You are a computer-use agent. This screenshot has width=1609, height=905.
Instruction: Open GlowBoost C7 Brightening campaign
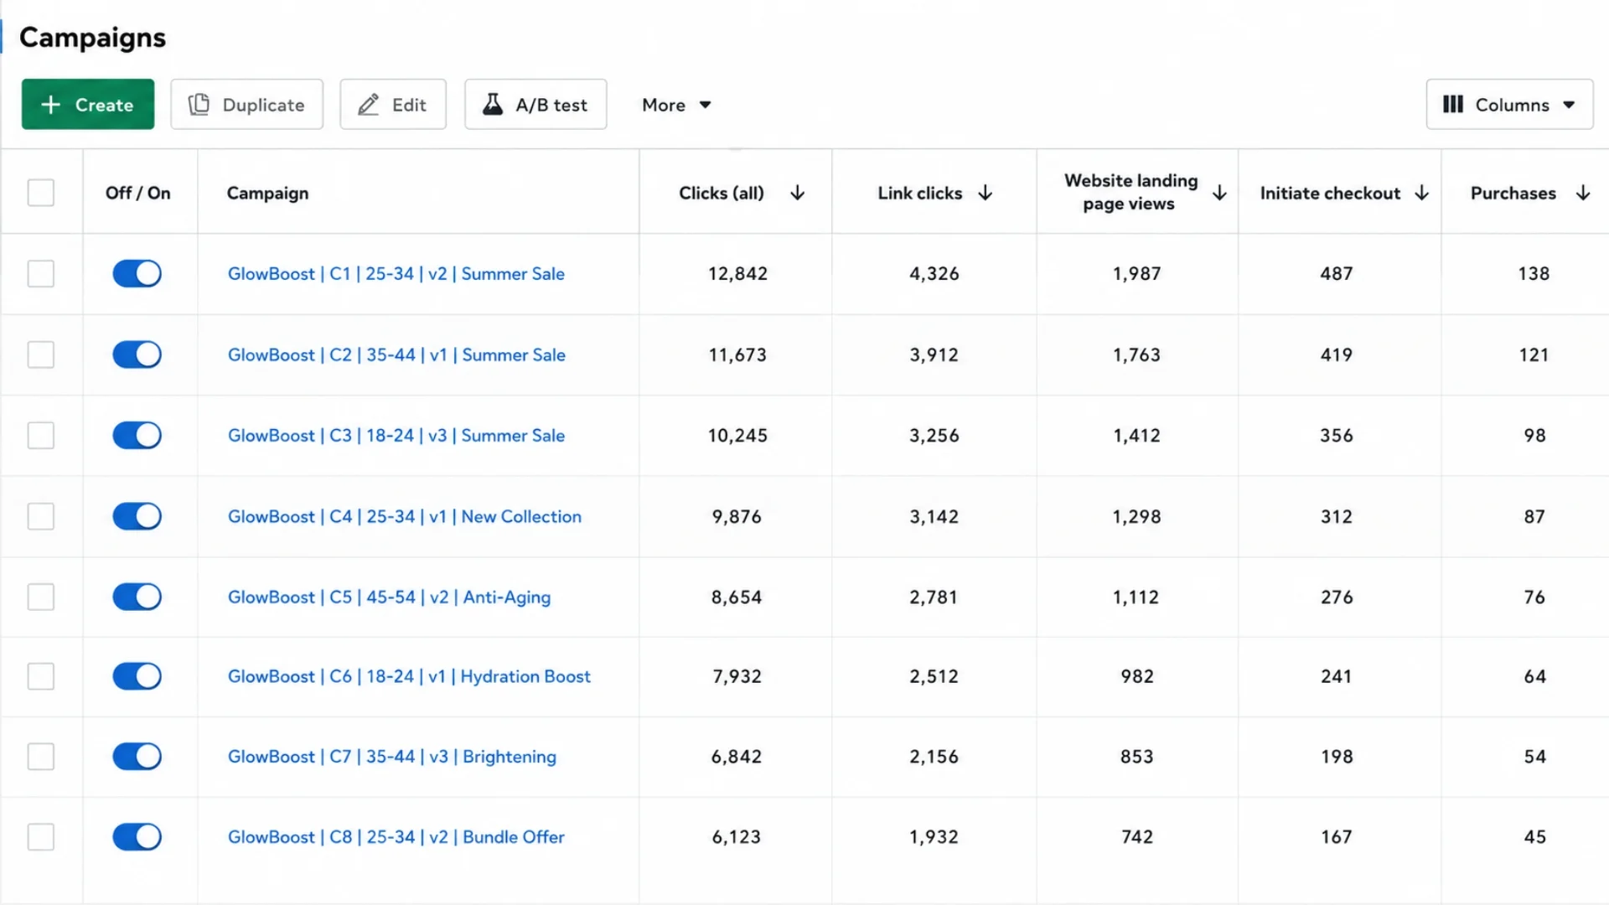[x=392, y=757]
